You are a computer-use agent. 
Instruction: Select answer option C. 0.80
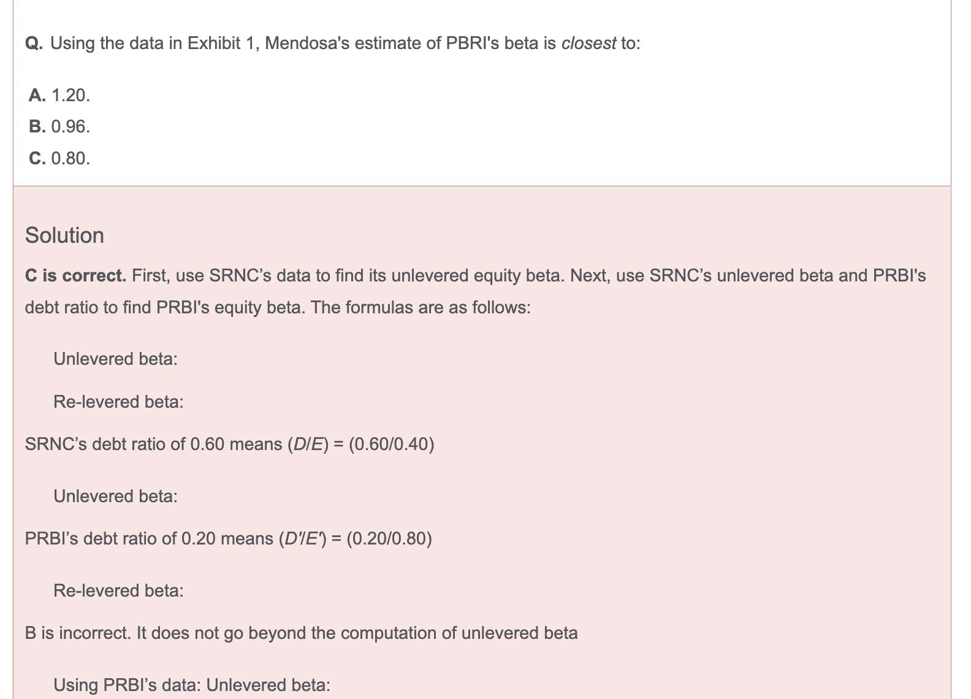click(x=59, y=158)
